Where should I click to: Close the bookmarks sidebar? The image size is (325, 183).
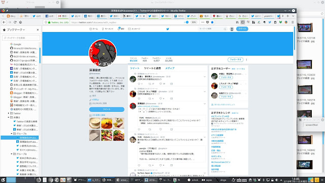[38, 30]
